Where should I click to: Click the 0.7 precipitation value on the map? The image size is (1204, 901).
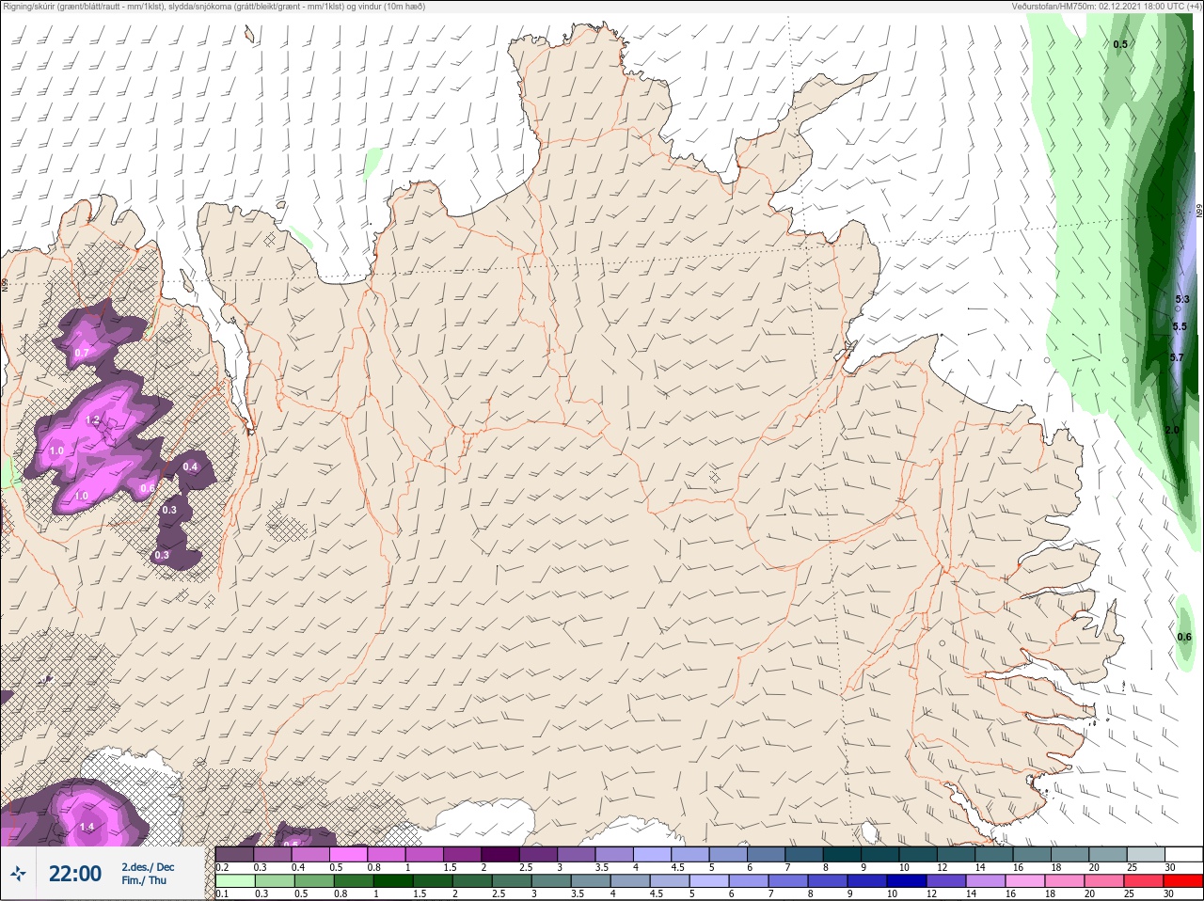[82, 354]
